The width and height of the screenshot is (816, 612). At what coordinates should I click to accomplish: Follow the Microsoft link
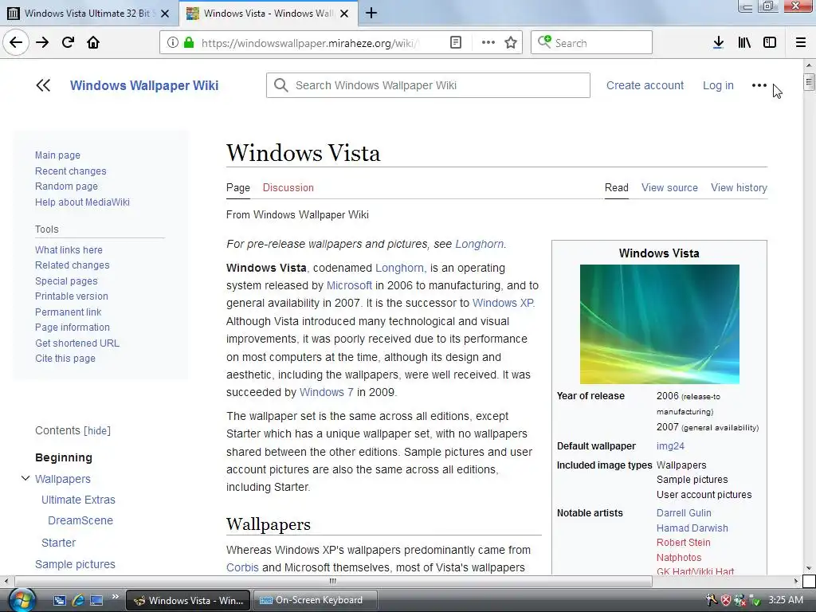349,285
